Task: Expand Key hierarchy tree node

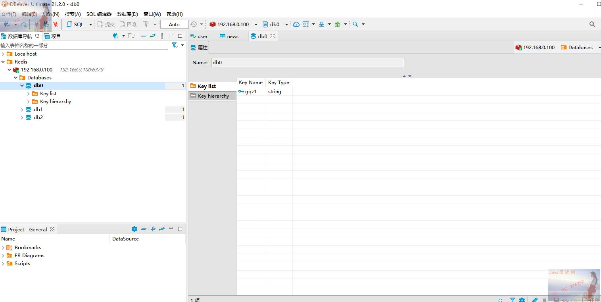Action: point(29,102)
